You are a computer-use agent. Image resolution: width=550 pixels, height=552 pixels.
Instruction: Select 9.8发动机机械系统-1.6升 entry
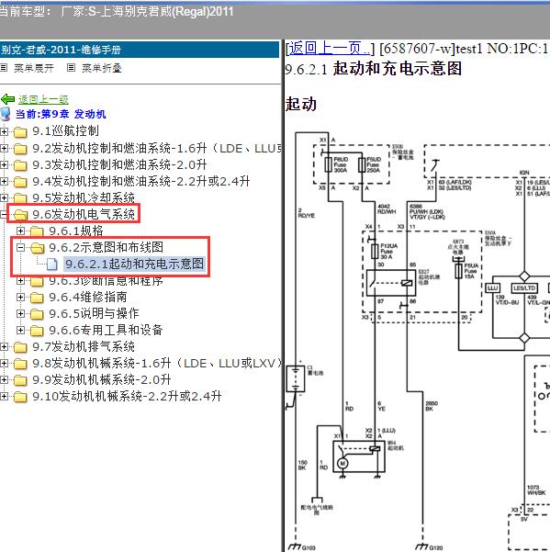coord(157,364)
